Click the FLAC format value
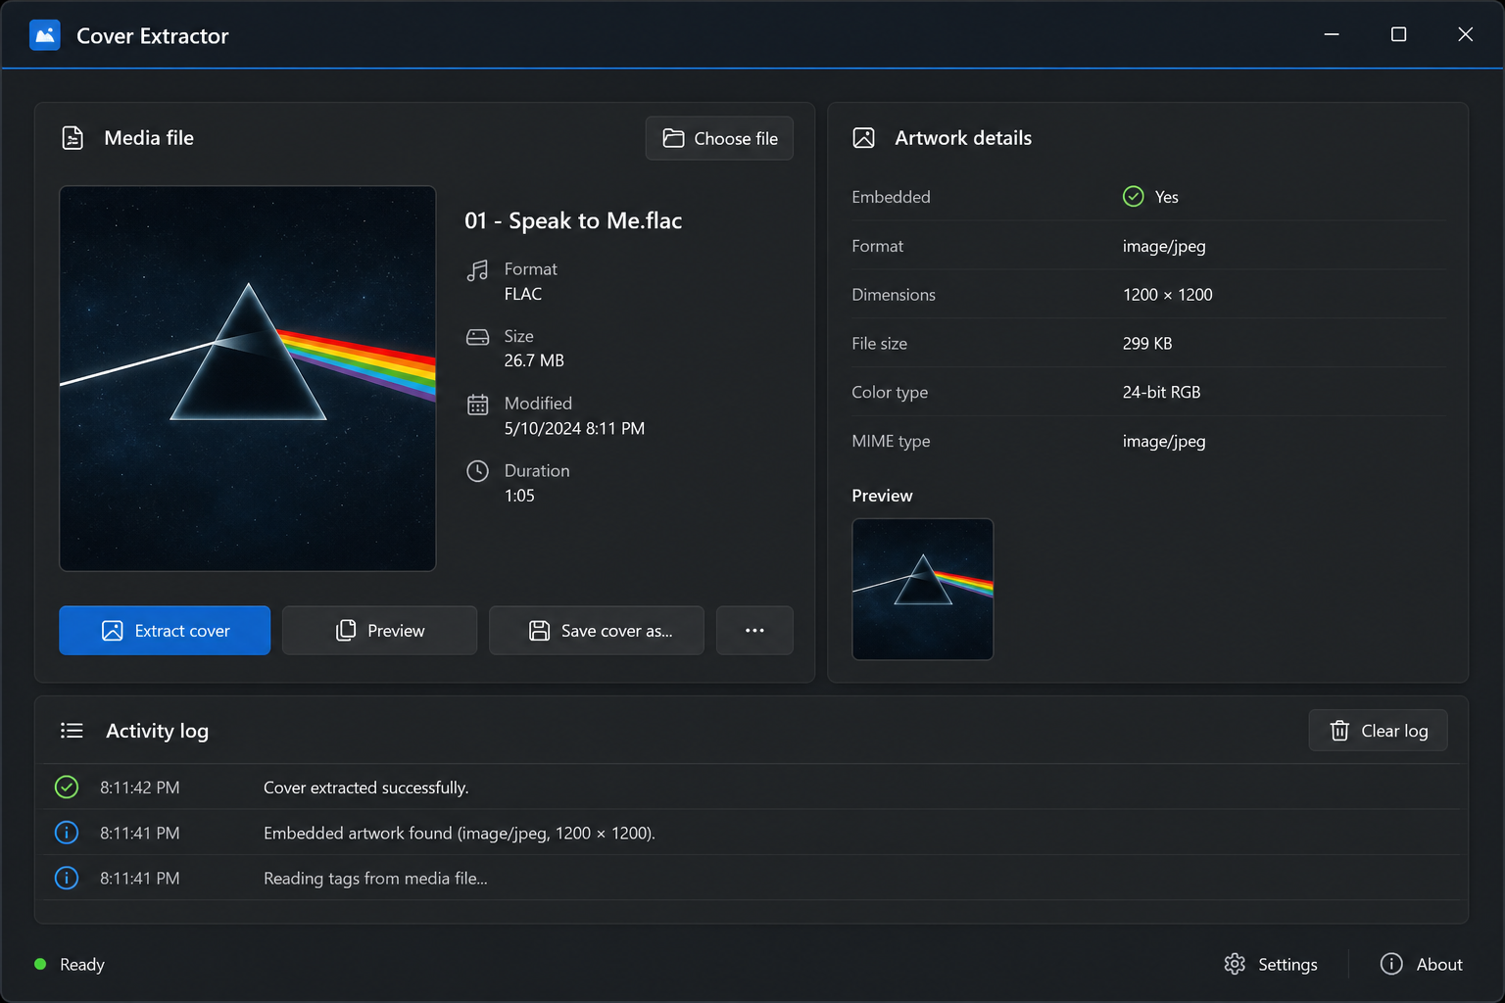 click(x=523, y=294)
